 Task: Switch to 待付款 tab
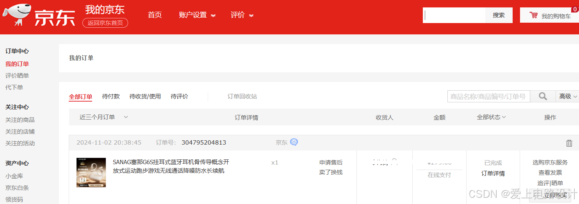(x=111, y=96)
